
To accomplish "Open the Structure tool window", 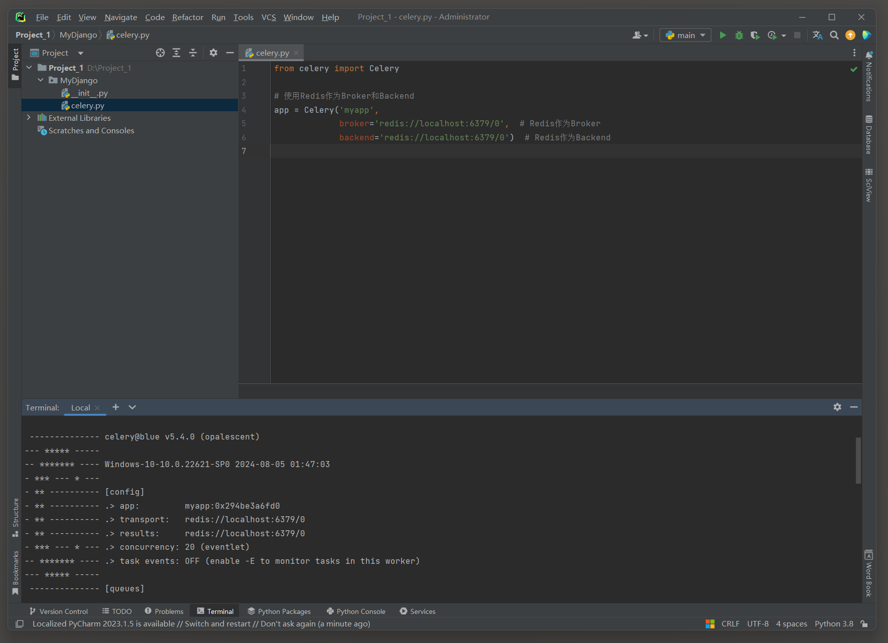I will 16,518.
